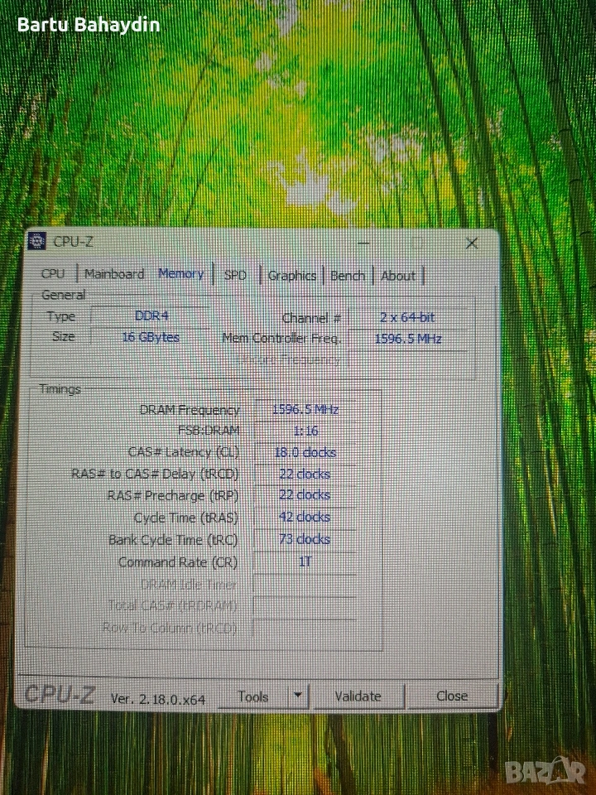Click the empty Total CAS# (tRDRAM) field
This screenshot has height=795, width=596.
coord(305,606)
